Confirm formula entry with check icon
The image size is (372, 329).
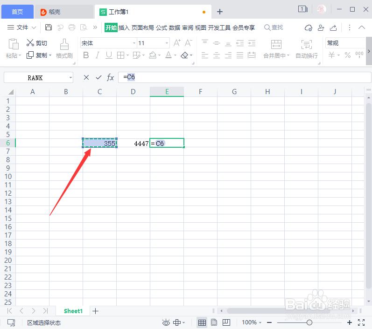98,77
